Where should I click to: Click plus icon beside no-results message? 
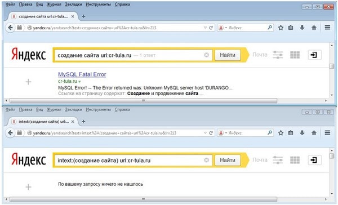(29, 187)
